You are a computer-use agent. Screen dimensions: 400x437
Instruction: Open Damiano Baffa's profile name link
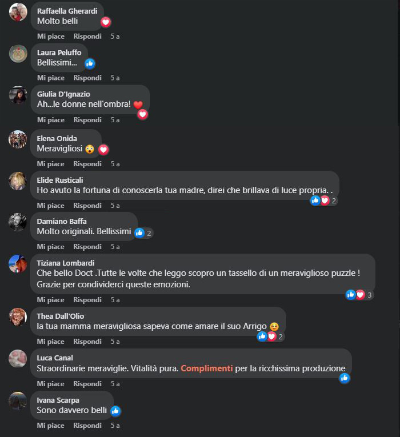[x=62, y=221]
